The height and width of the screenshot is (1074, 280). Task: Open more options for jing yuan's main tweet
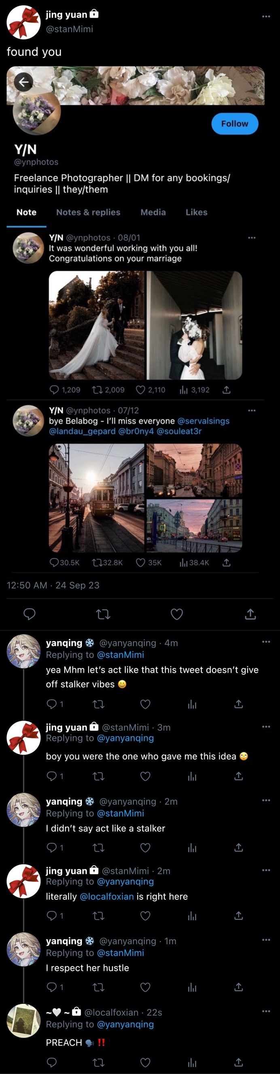click(x=266, y=17)
